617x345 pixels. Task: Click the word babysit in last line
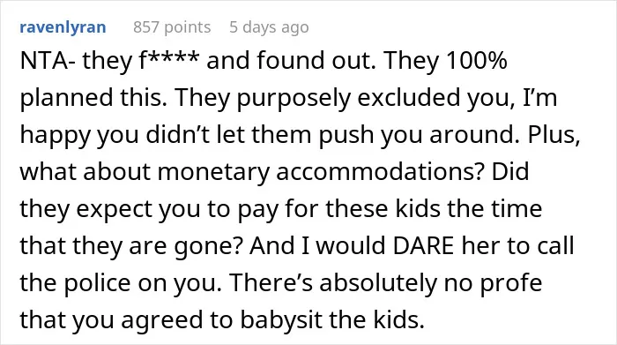pyautogui.click(x=281, y=319)
